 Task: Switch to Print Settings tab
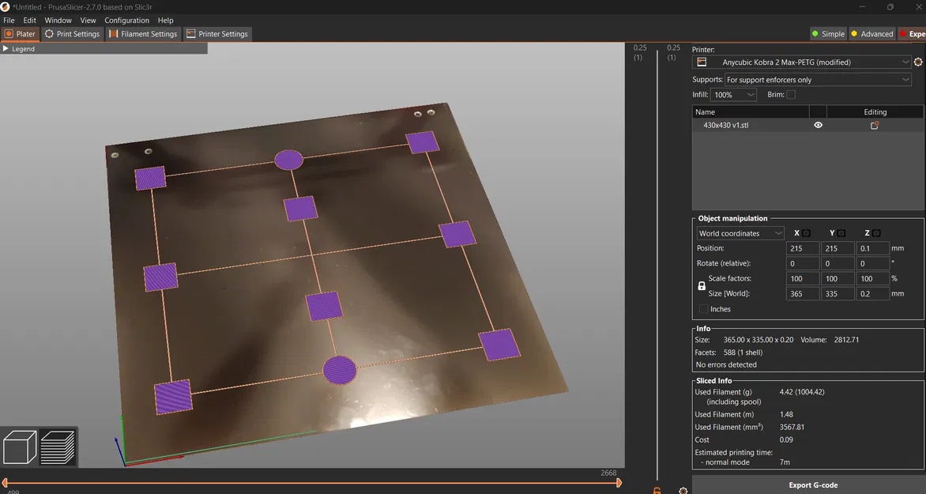click(72, 34)
